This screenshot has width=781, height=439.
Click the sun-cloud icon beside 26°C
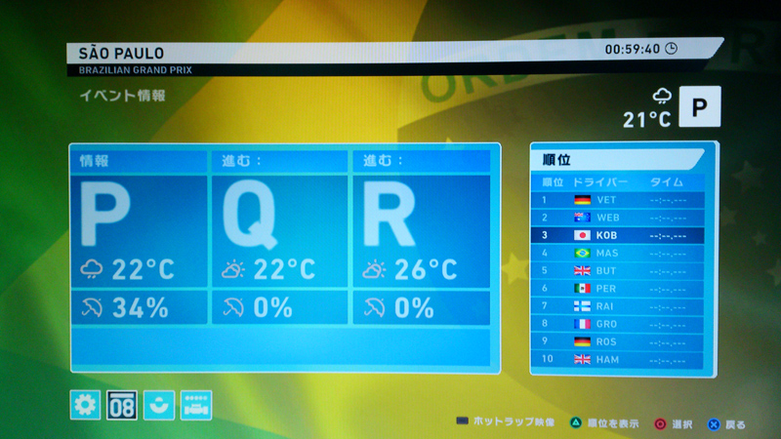pyautogui.click(x=374, y=269)
